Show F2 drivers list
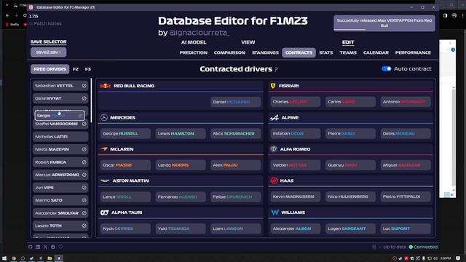This screenshot has height=262, width=466. [x=76, y=69]
